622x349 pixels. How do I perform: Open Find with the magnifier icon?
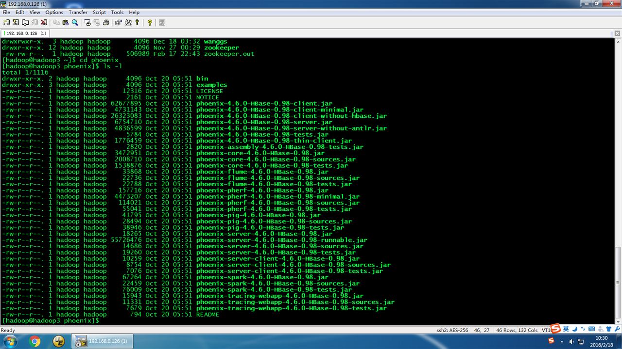(x=75, y=22)
